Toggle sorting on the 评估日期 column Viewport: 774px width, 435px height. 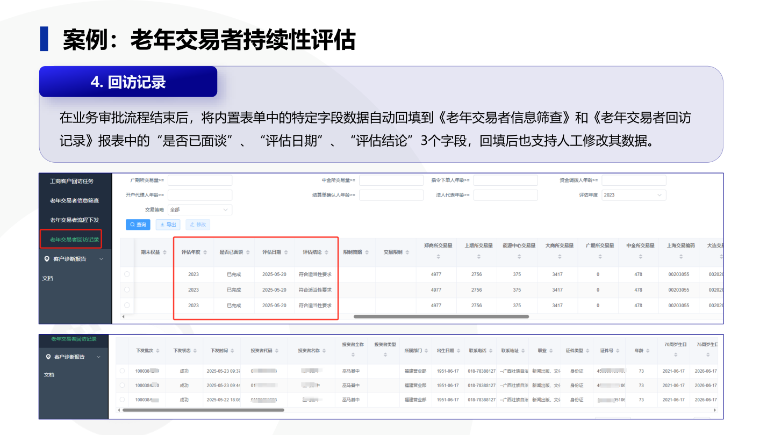pos(286,252)
